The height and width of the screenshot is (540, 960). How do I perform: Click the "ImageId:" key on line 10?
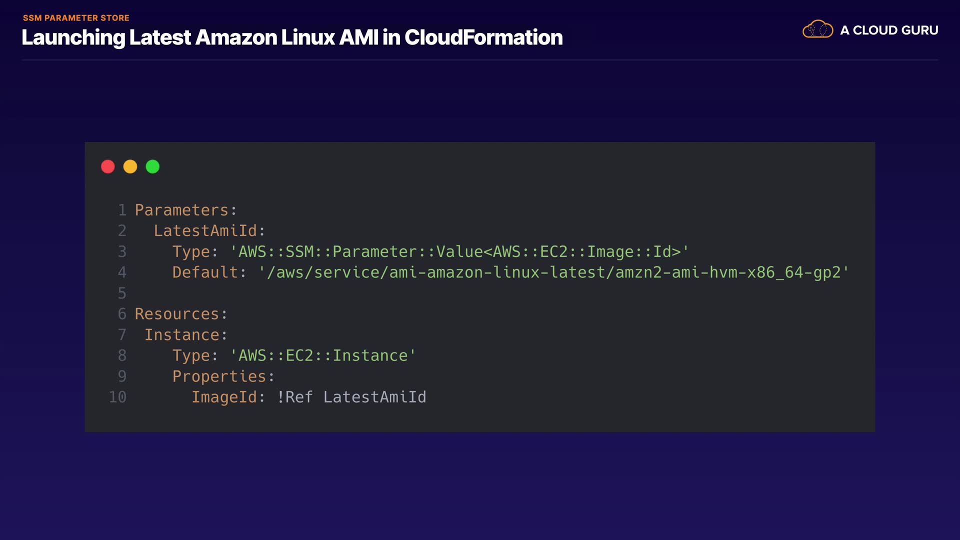[228, 397]
